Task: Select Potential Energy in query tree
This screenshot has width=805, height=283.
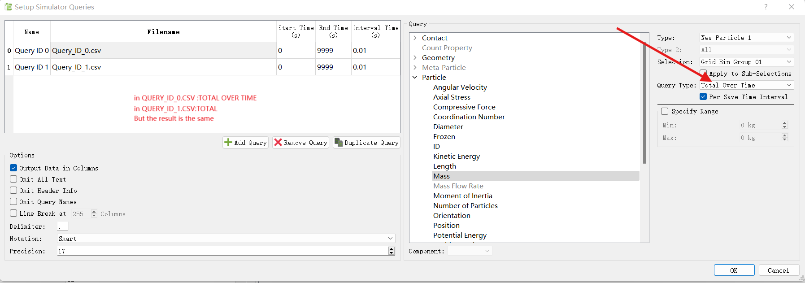Action: tap(460, 235)
